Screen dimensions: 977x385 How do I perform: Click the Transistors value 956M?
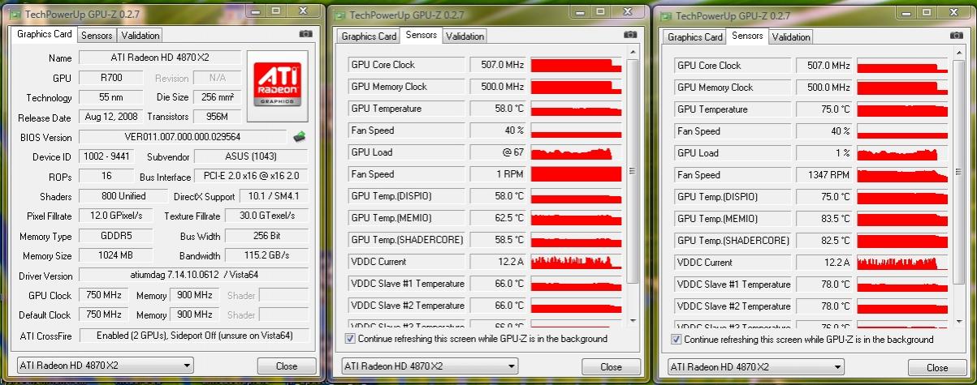click(217, 118)
